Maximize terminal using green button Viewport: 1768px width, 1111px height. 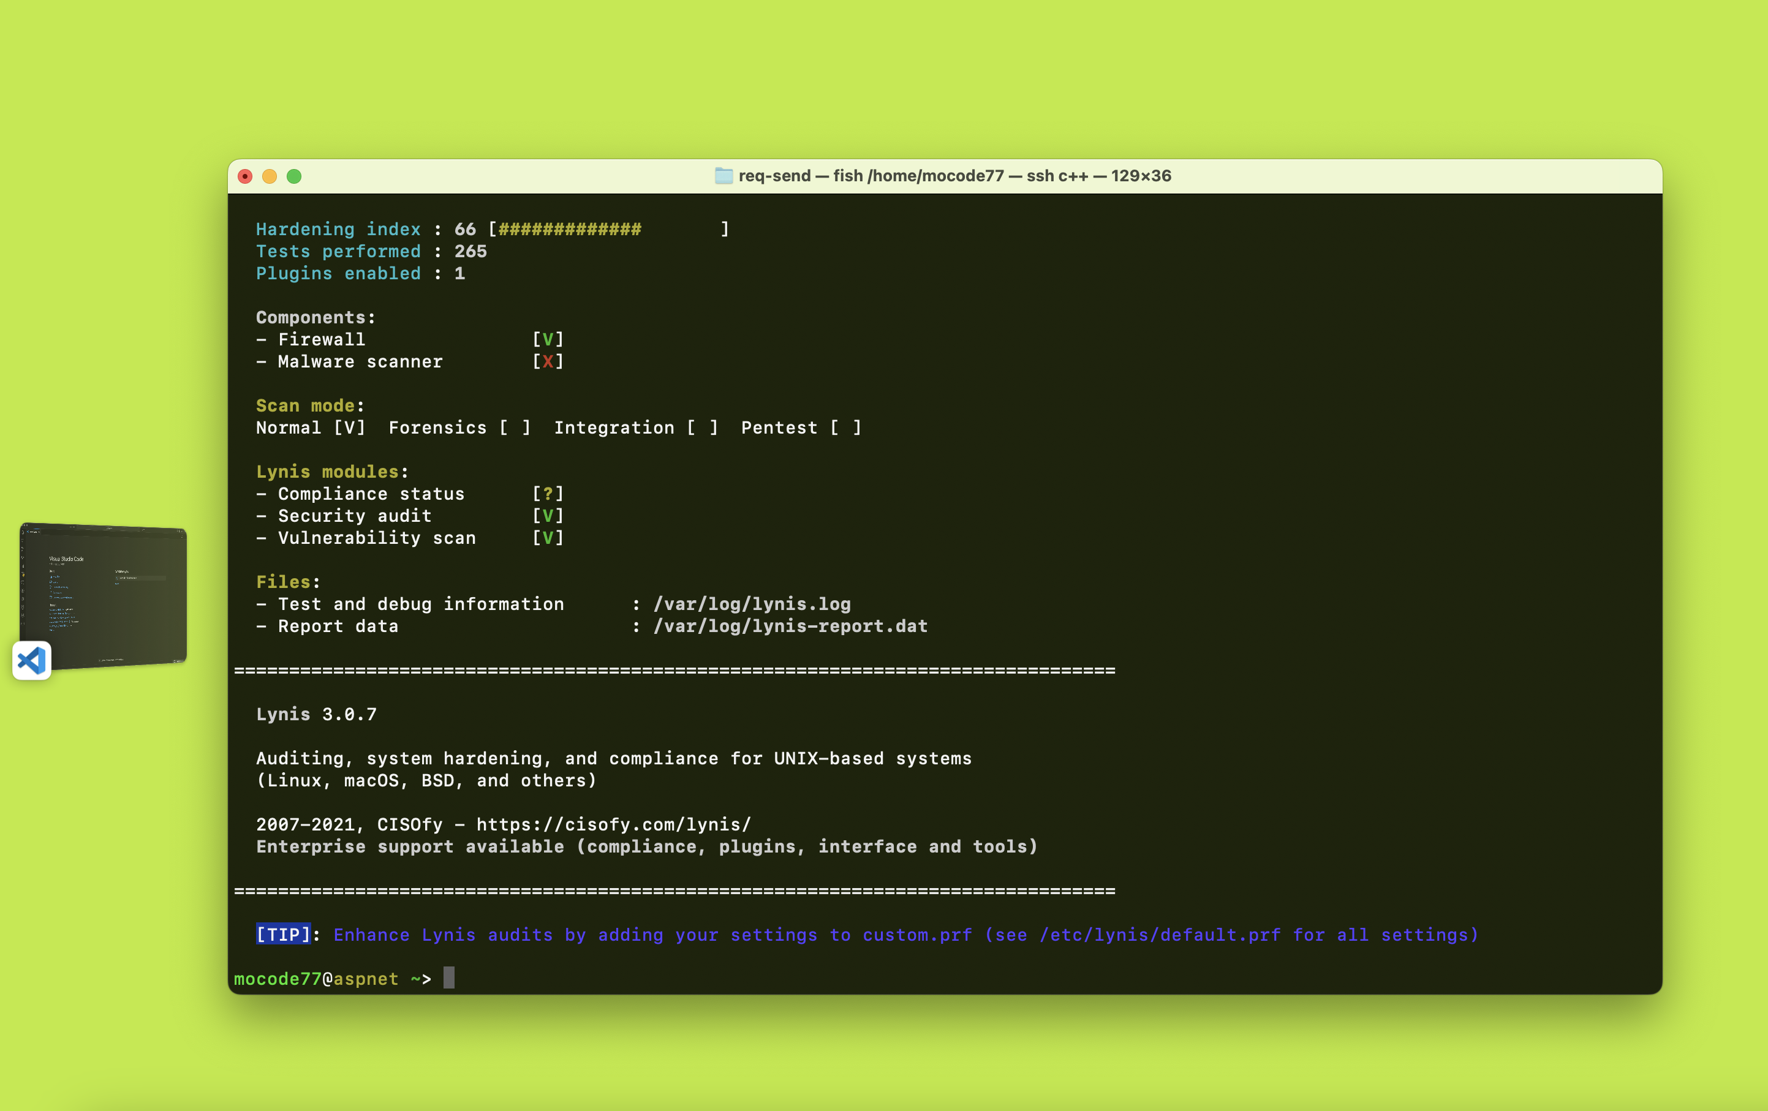click(293, 176)
